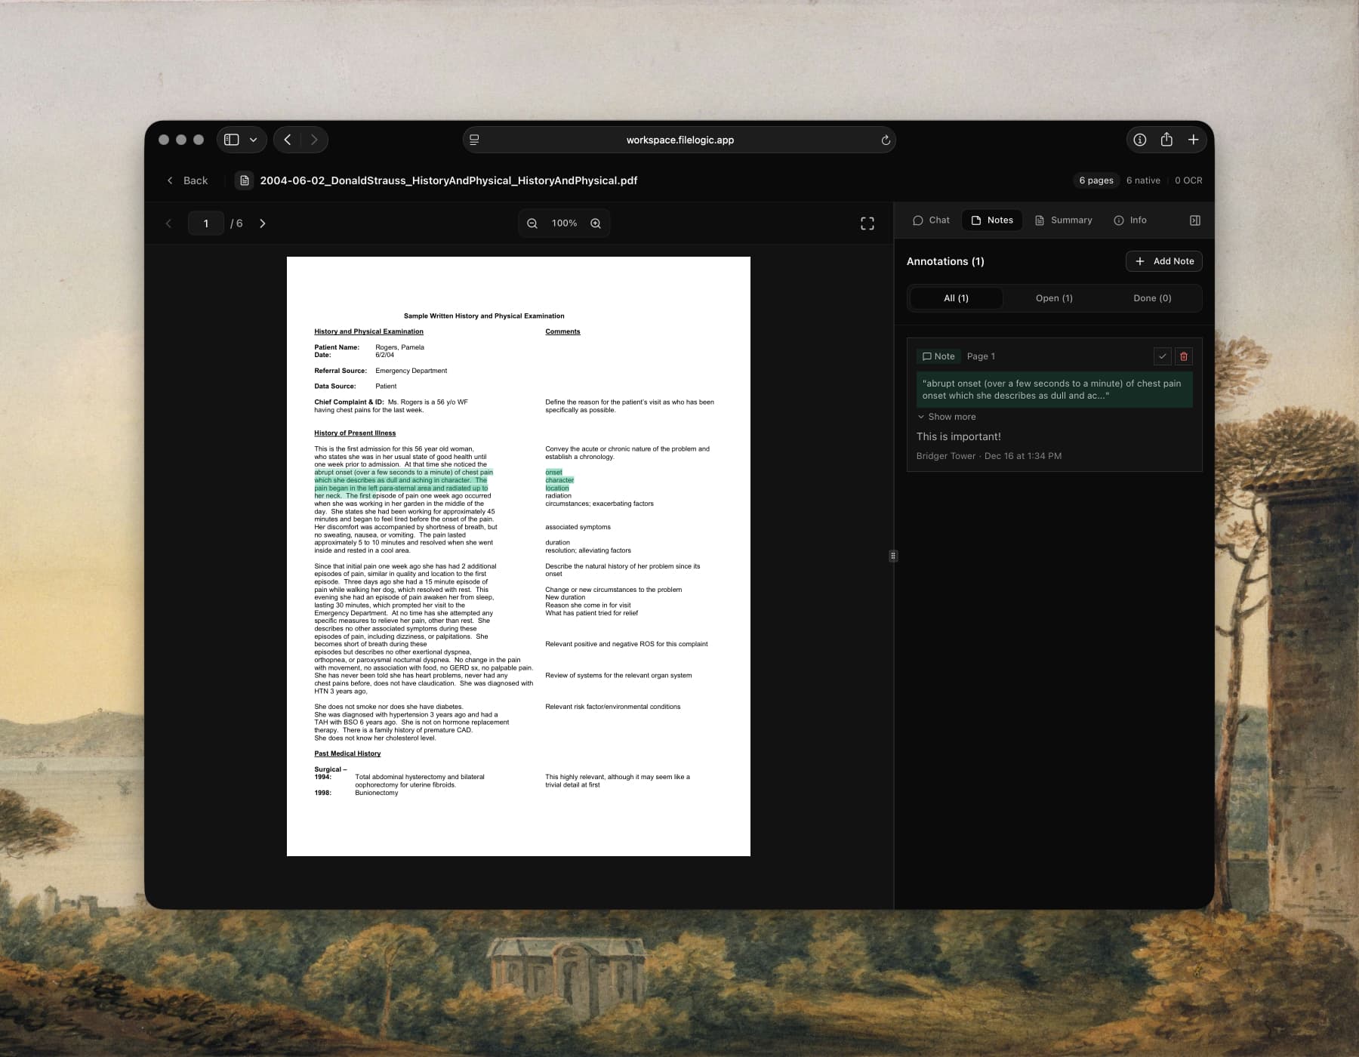Expand Show more on the note excerpt
This screenshot has height=1057, width=1359.
[x=947, y=416]
